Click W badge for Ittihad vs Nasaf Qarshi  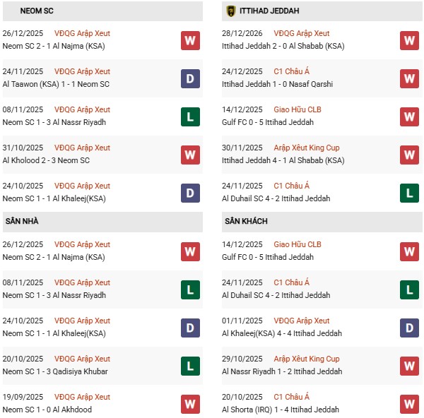click(x=409, y=78)
